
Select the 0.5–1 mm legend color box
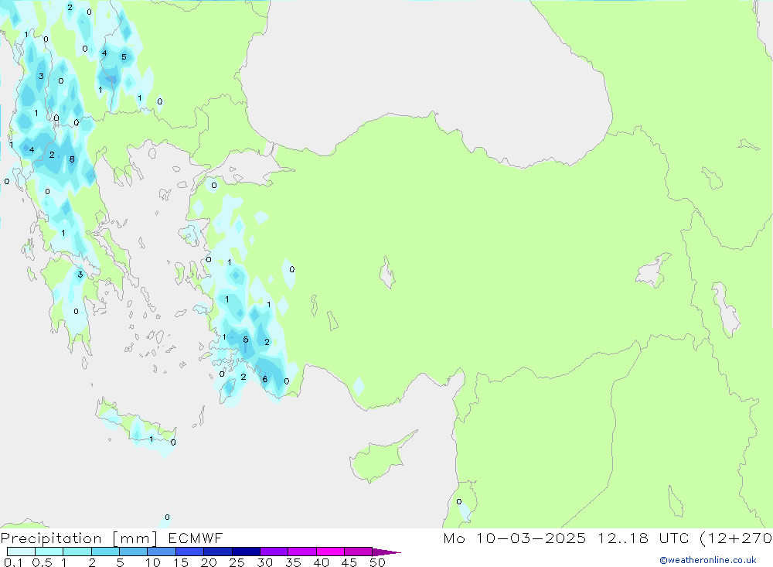(49, 552)
